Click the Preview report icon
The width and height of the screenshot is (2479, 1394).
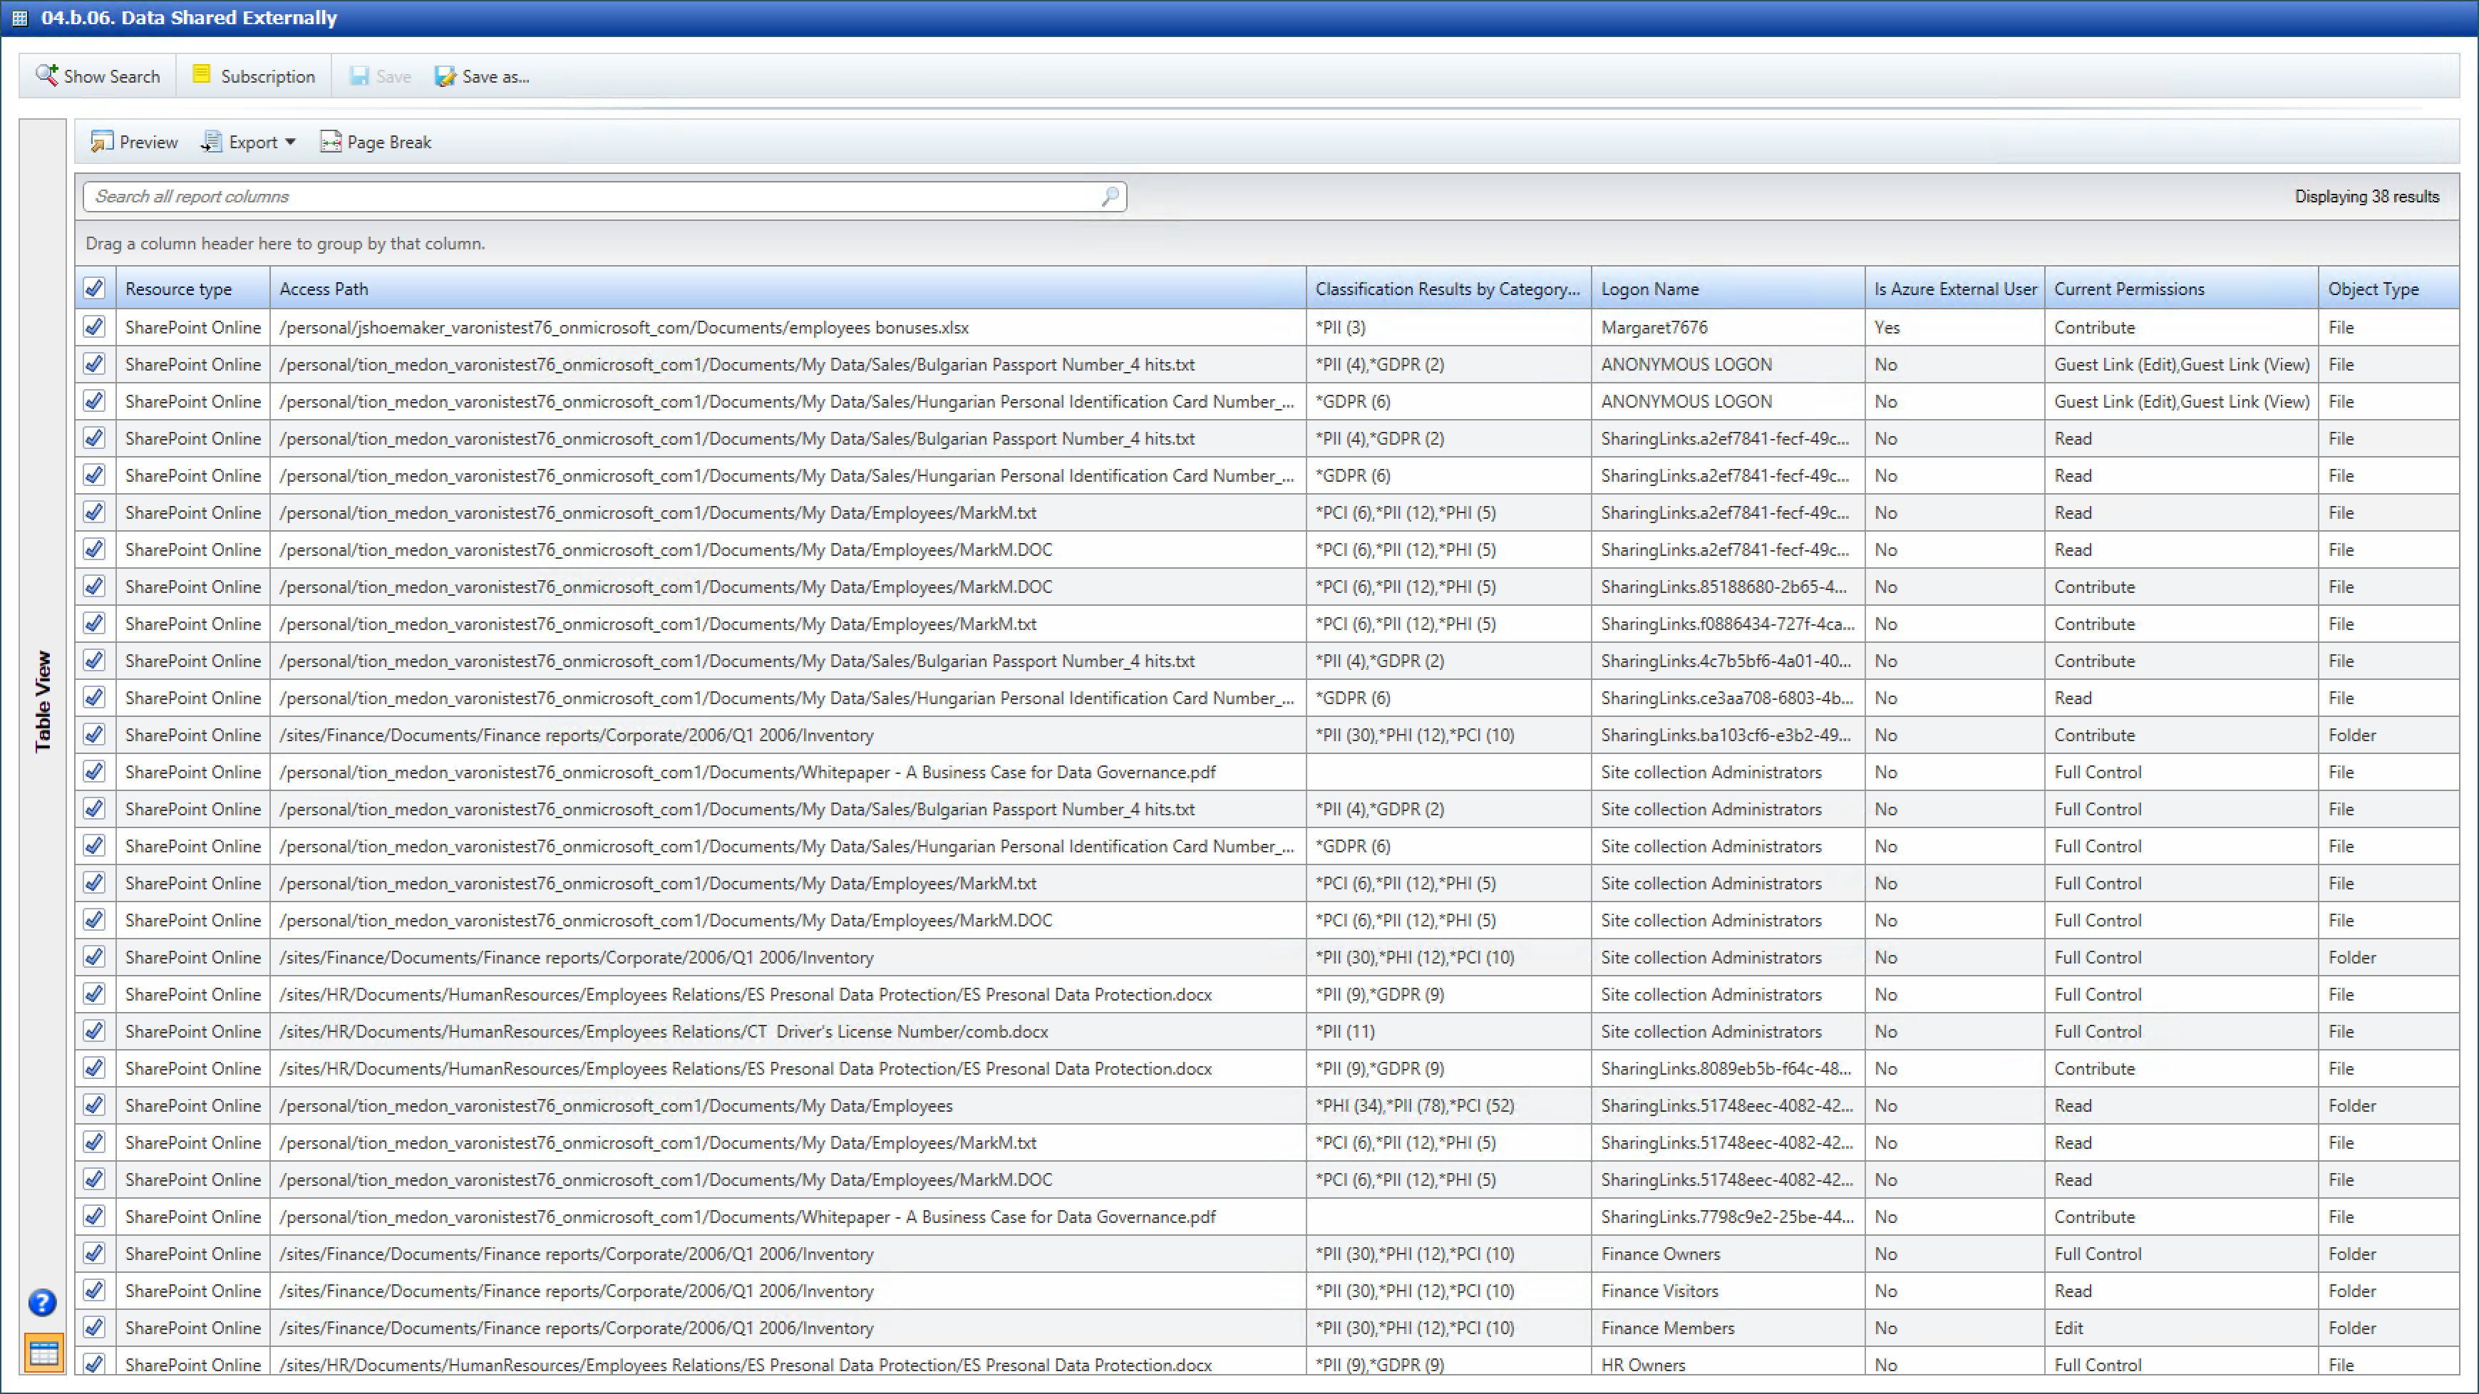101,143
